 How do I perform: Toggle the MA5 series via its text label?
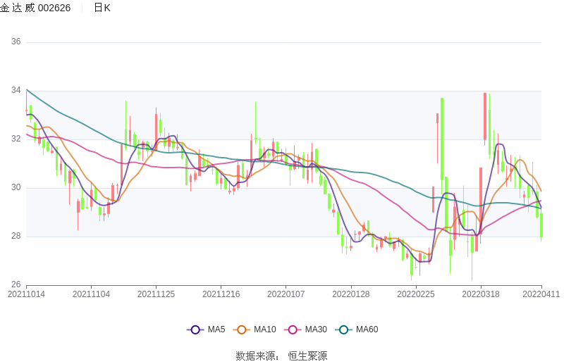pyautogui.click(x=216, y=330)
